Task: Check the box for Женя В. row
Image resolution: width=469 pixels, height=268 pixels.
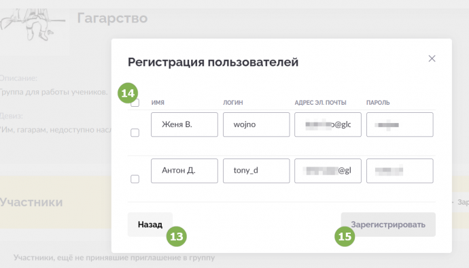Action: click(x=135, y=133)
